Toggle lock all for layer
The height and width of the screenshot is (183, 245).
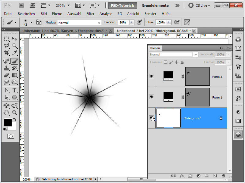click(182, 62)
